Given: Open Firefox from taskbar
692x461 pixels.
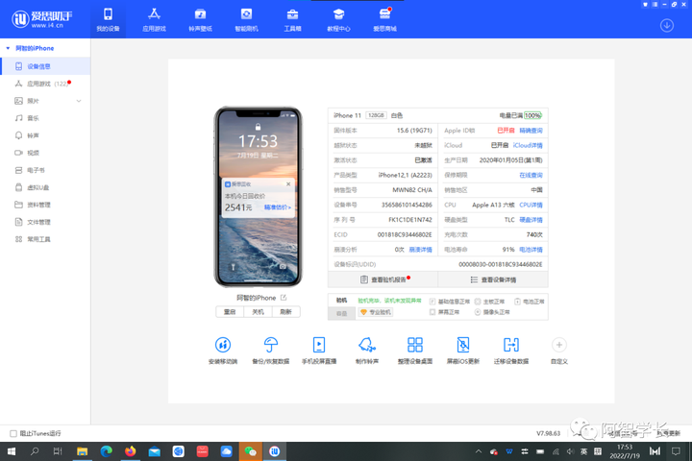Looking at the screenshot, I should tap(130, 451).
